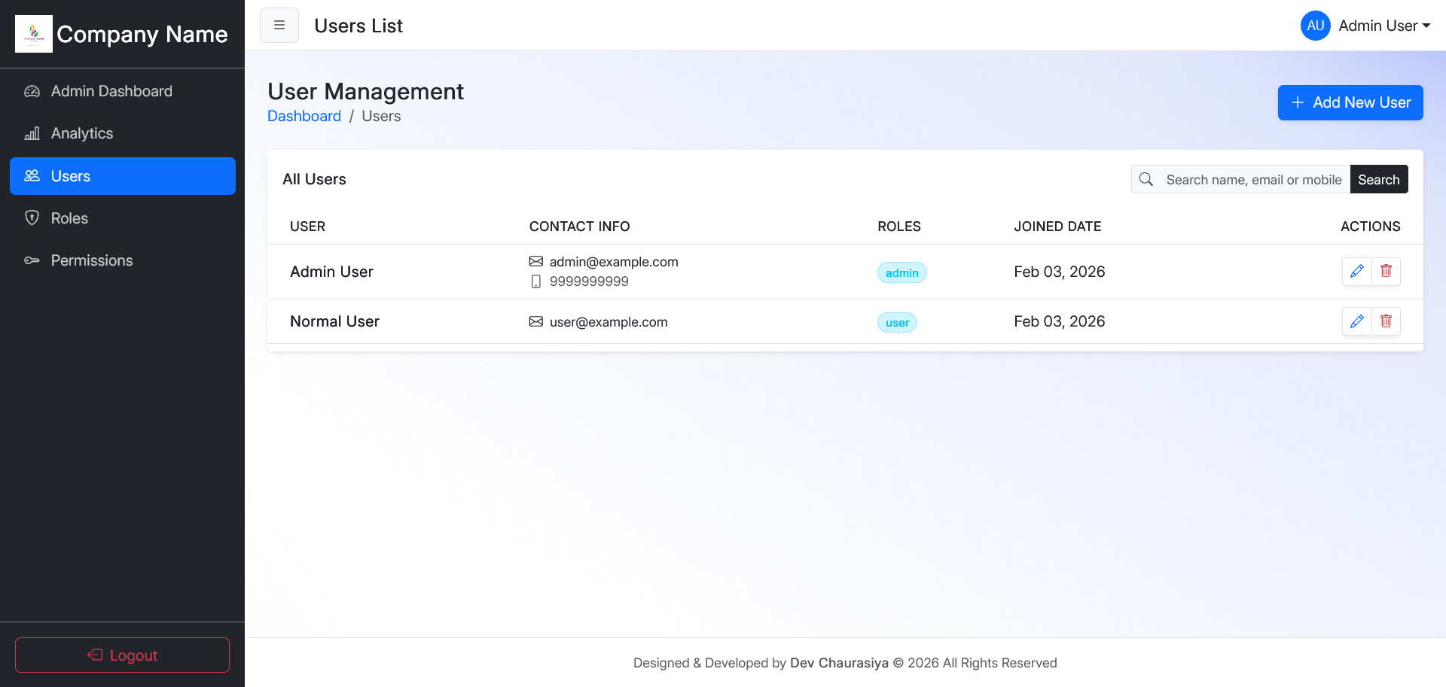This screenshot has height=687, width=1446.
Task: Open the Roles page from sidebar
Action: pos(69,218)
